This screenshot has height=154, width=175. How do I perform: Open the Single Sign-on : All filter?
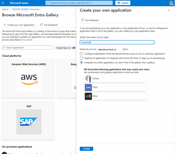(66, 48)
